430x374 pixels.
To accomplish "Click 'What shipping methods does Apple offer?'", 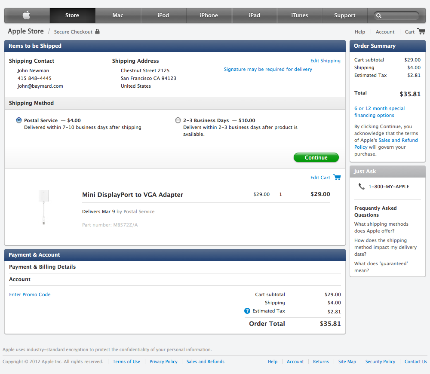I will pyautogui.click(x=381, y=227).
